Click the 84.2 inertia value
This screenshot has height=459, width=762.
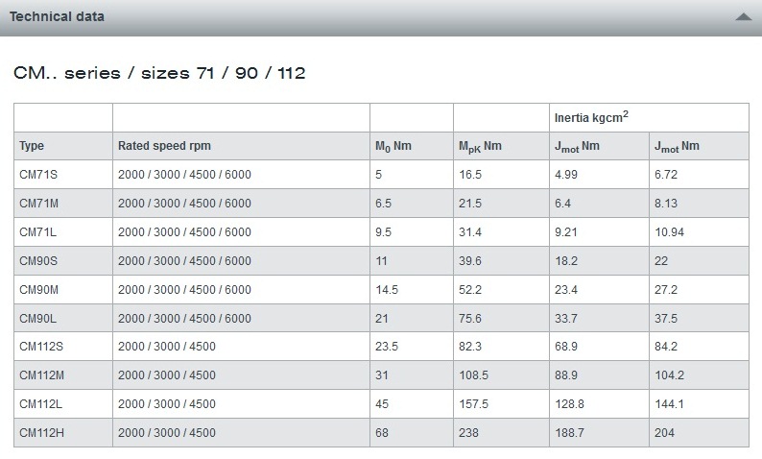(x=666, y=347)
